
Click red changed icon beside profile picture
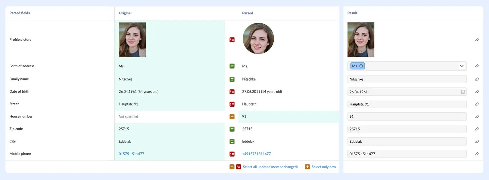232,40
